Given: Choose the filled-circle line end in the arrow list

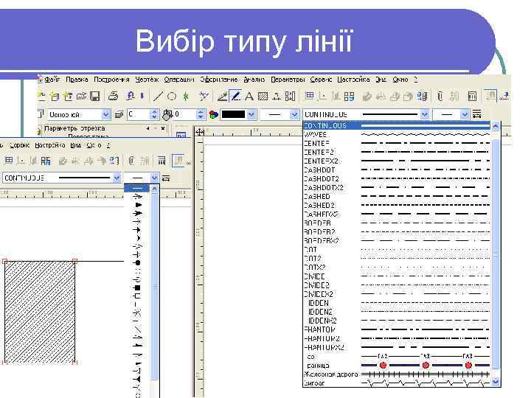Looking at the screenshot, I should pyautogui.click(x=137, y=262).
